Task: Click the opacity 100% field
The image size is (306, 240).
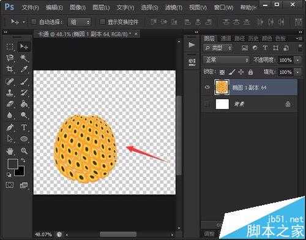Action: click(286, 60)
